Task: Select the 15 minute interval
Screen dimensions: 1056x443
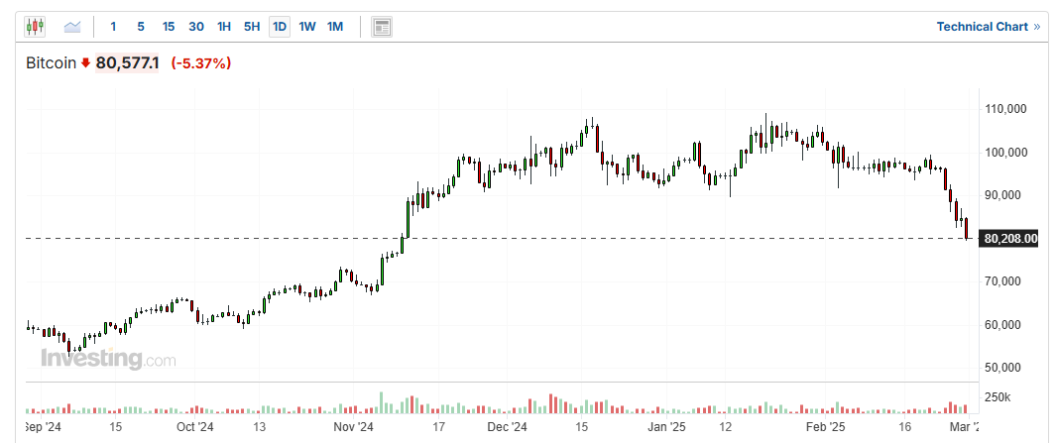Action: point(169,27)
